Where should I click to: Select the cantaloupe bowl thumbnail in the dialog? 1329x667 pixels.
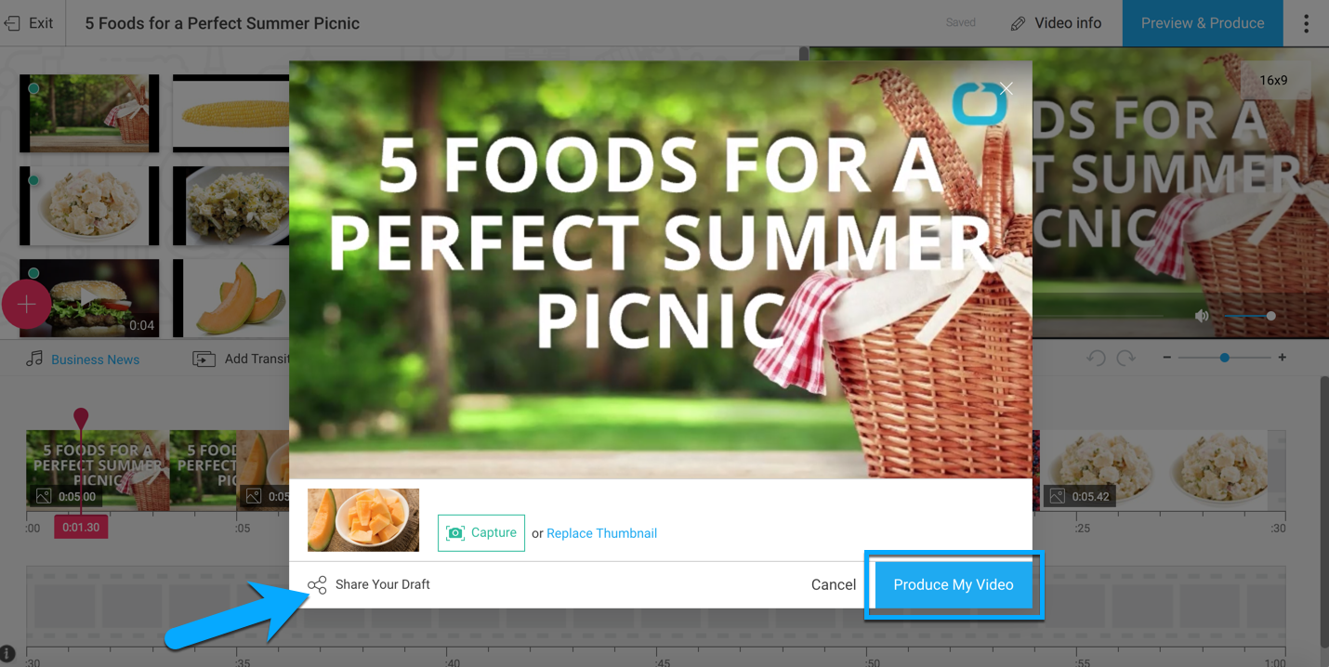(363, 520)
